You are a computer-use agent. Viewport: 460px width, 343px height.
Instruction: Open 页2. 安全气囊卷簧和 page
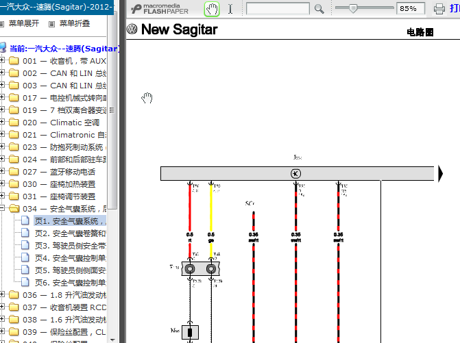[x=71, y=233]
